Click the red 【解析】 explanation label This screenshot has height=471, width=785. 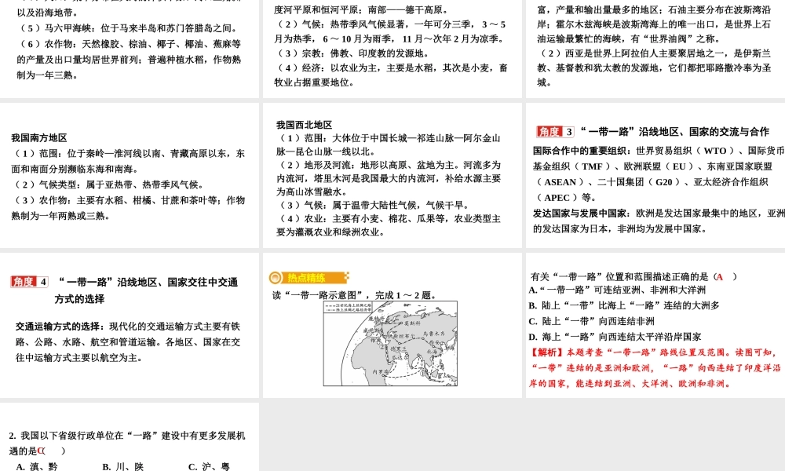(x=547, y=352)
